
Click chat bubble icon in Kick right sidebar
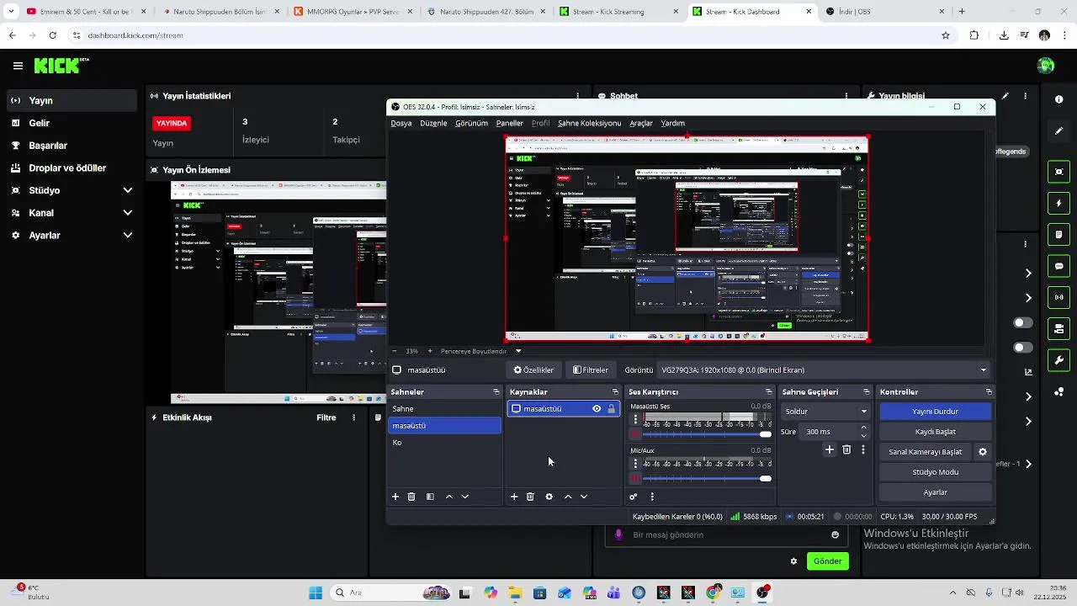[1058, 266]
